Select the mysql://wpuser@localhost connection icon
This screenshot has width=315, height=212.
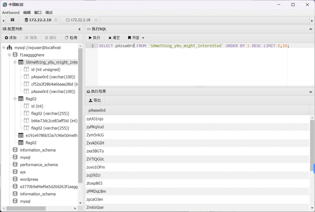coord(10,48)
